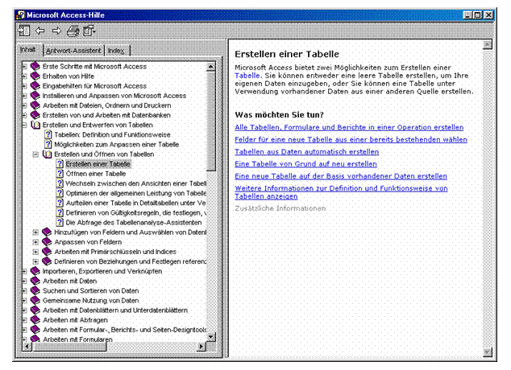The width and height of the screenshot is (511, 370).
Task: Click book icon beside Hinzufügen von Feldern
Action: [47, 232]
